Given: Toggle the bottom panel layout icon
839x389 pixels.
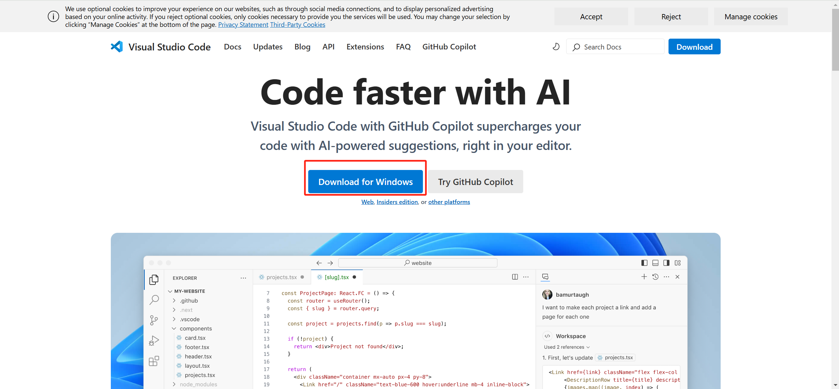Looking at the screenshot, I should [655, 263].
